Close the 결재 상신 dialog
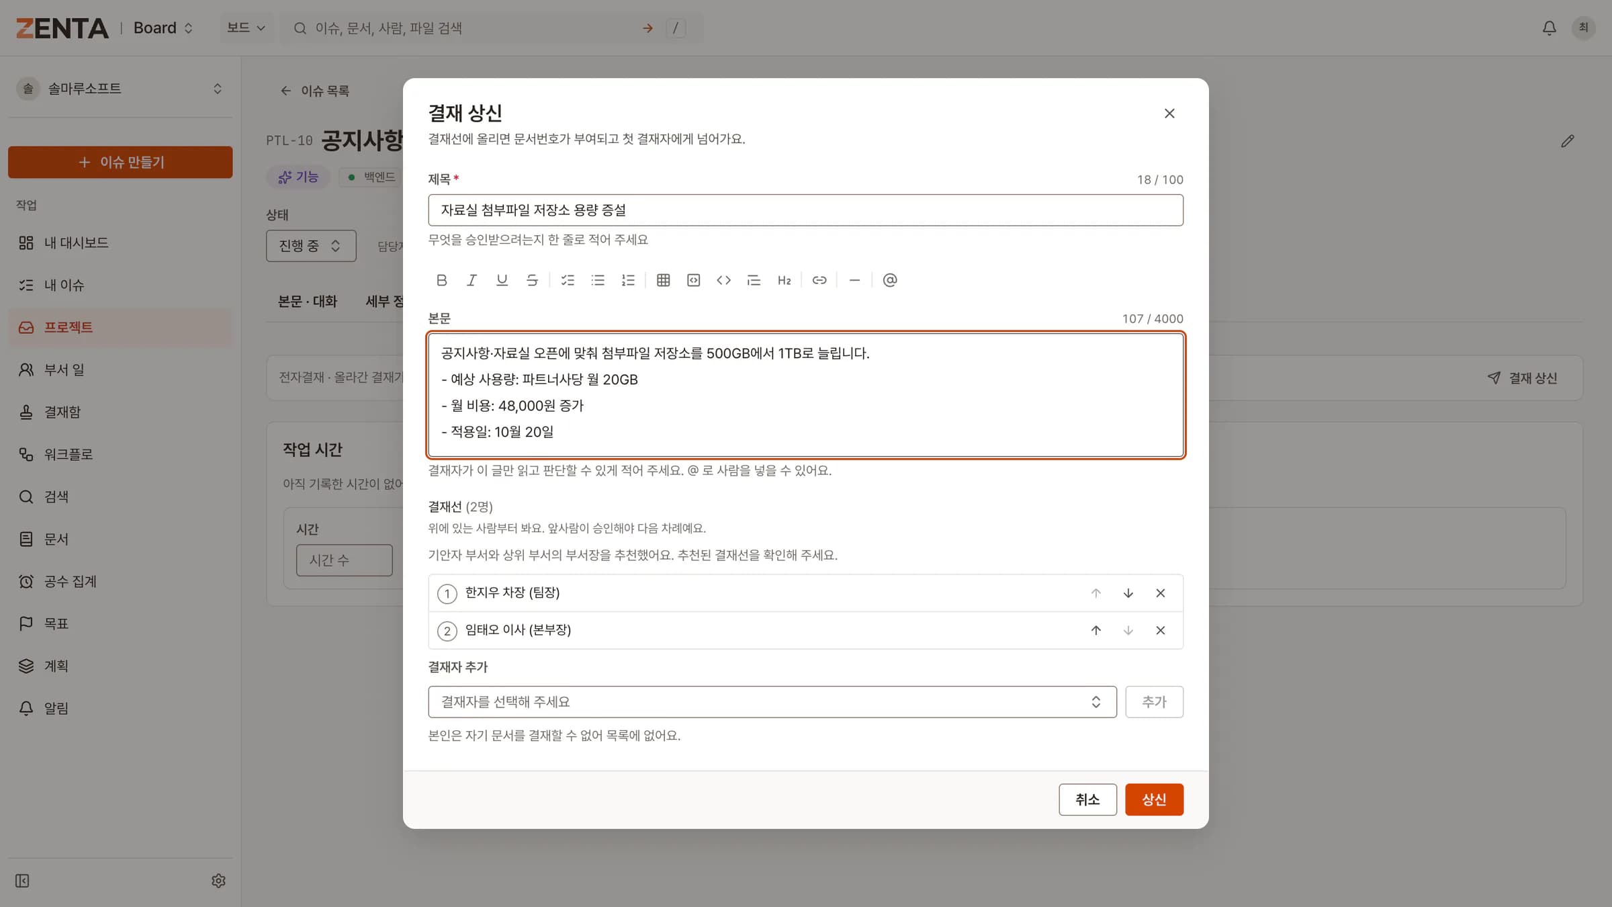Screen dimensions: 1612x907 [1169, 114]
